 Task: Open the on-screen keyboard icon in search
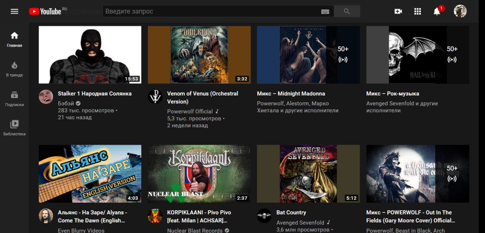coord(325,11)
